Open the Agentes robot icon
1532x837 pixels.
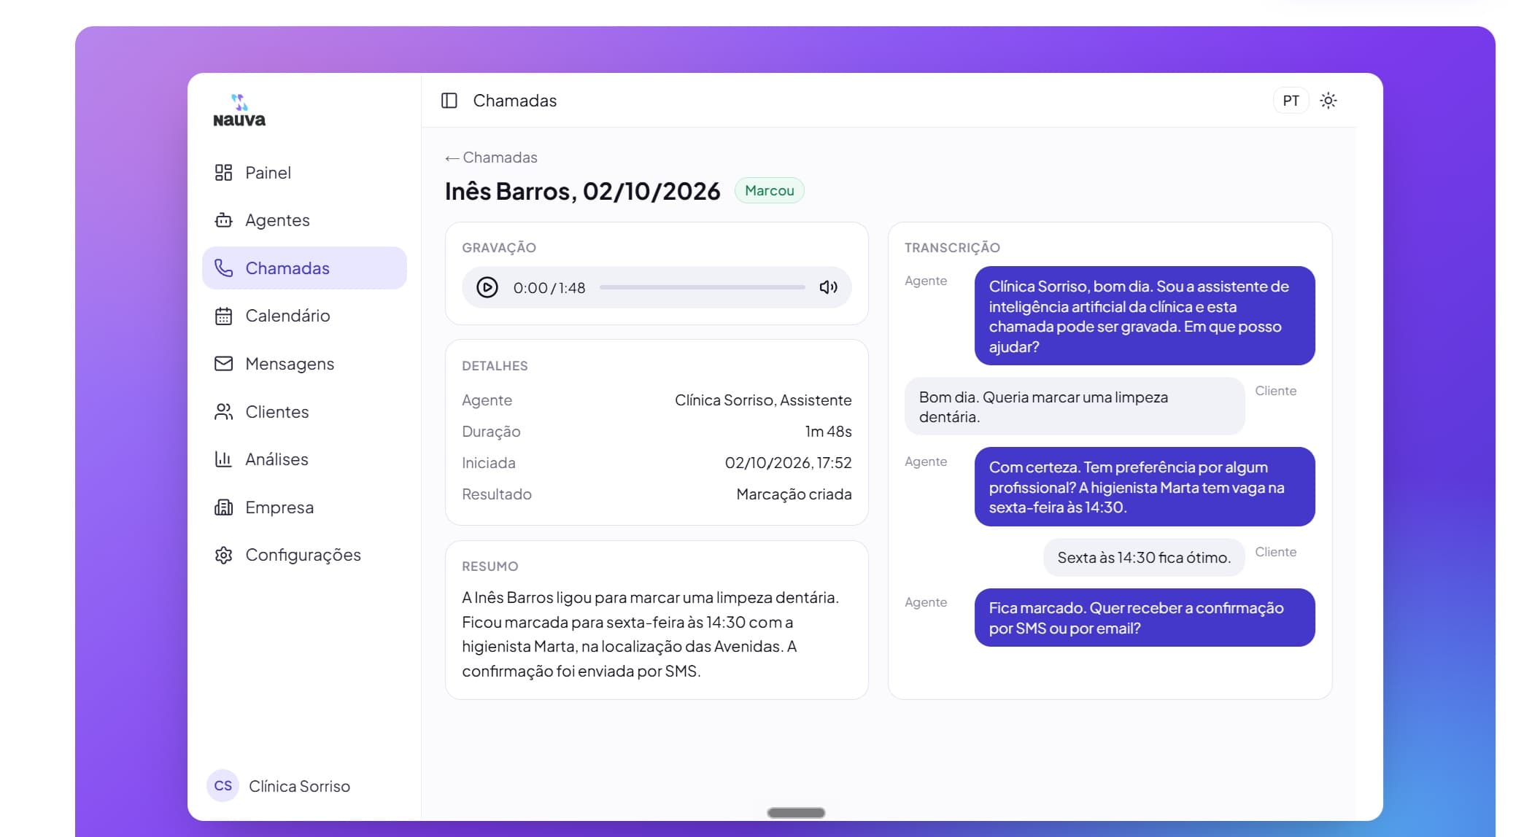[x=223, y=220]
